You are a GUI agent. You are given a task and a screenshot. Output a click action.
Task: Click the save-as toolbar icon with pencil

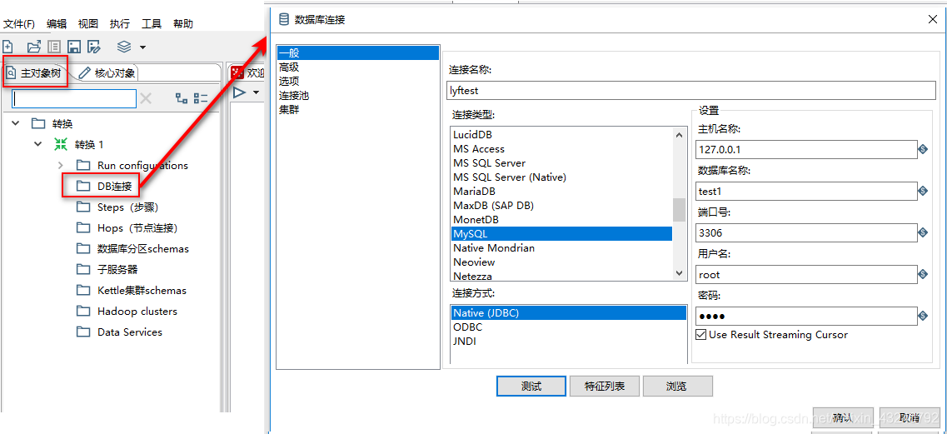point(93,47)
